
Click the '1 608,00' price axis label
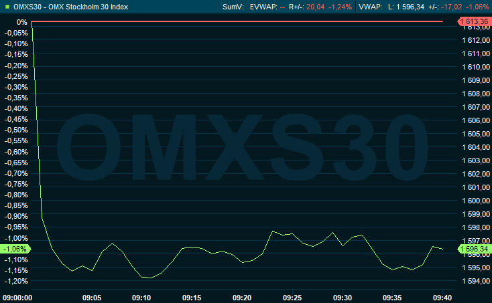tap(476, 94)
